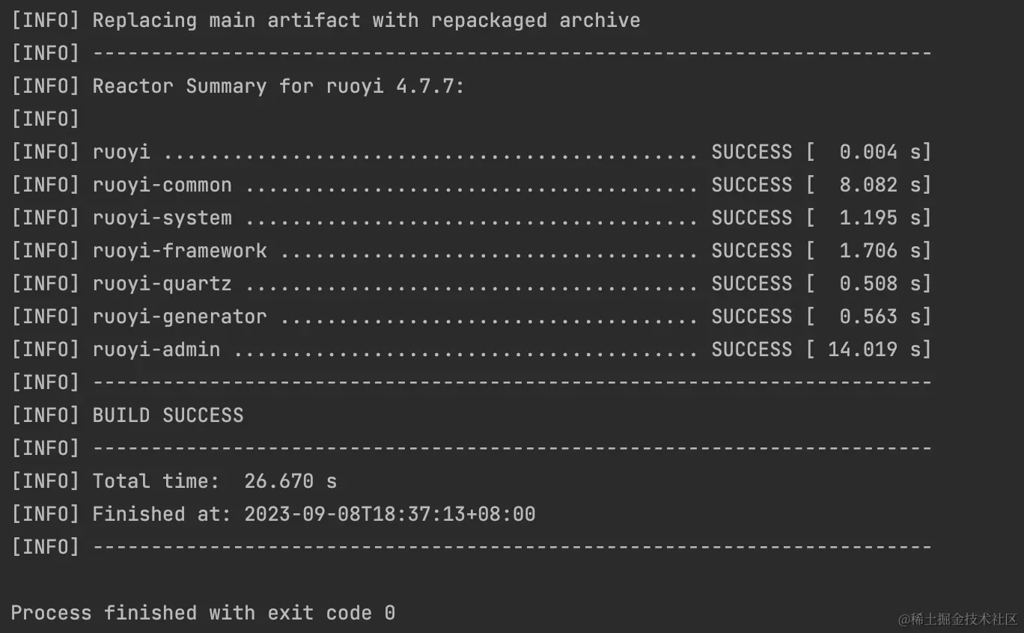Click the SUCCESS status for ruoyi-common

[752, 185]
